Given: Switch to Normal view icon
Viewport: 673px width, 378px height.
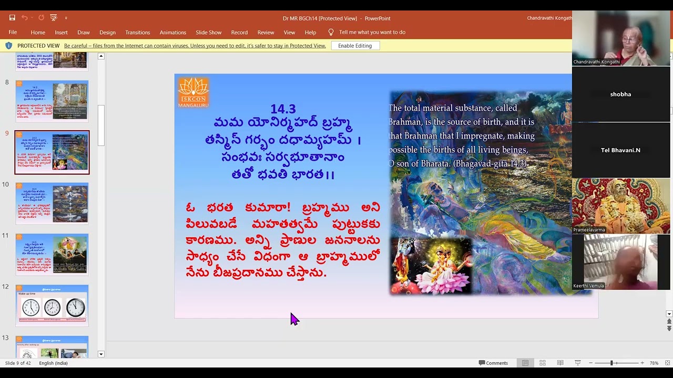Looking at the screenshot, I should click(x=525, y=363).
